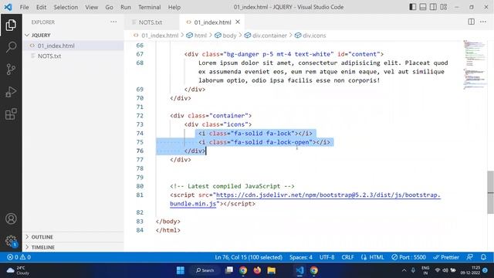The image size is (494, 278).
Task: Open the Edit menu
Action: tap(41, 7)
